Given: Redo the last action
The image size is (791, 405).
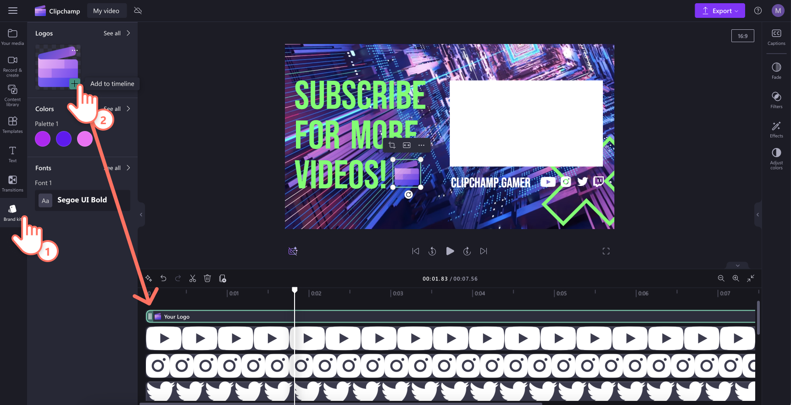Looking at the screenshot, I should tap(178, 279).
